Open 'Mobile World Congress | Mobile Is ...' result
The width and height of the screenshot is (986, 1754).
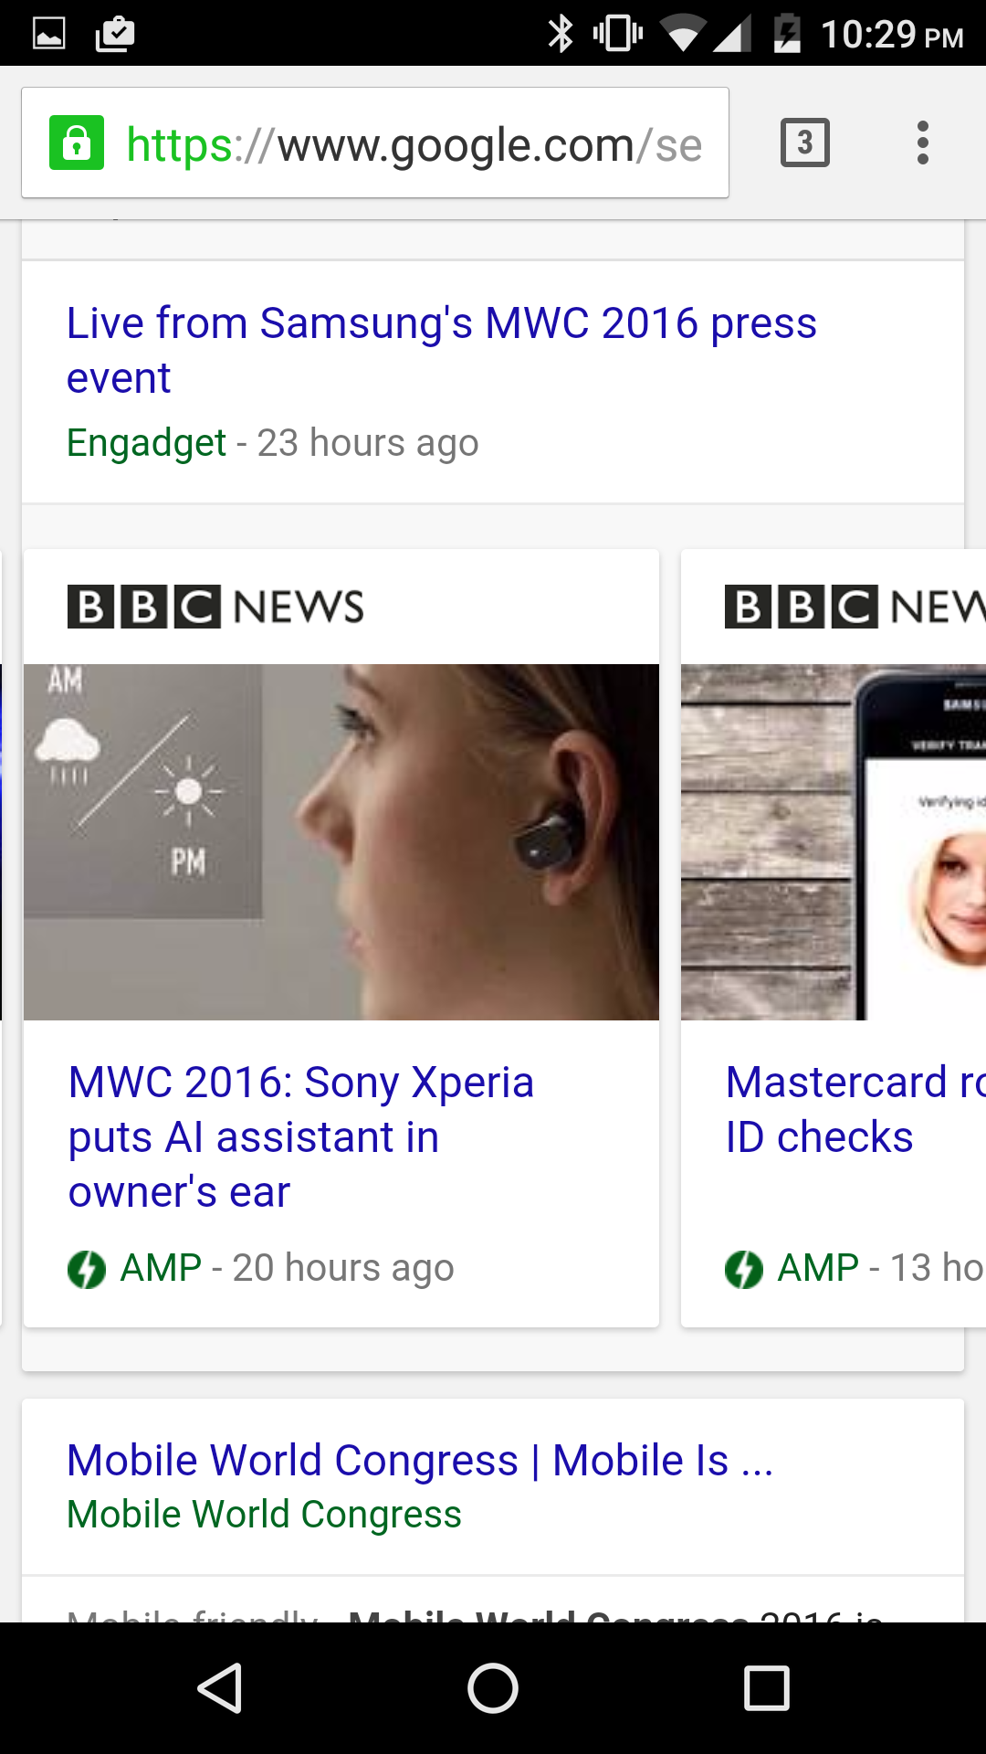pos(420,1460)
